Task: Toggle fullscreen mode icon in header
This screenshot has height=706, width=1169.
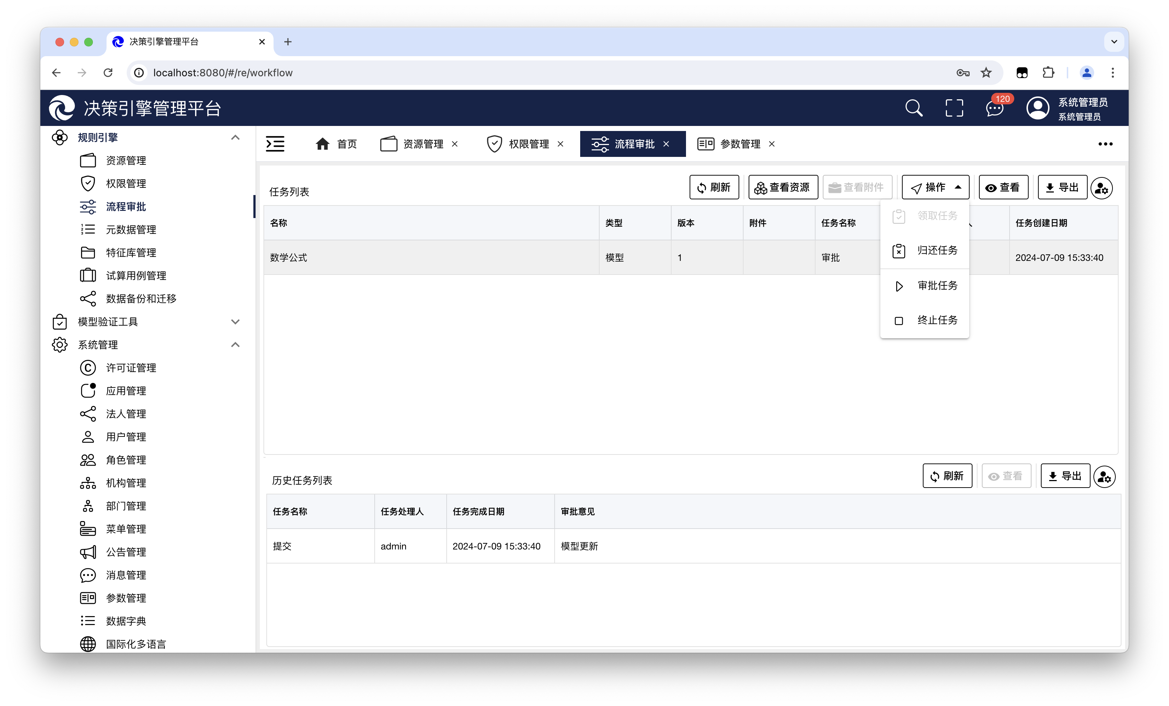Action: pos(954,108)
